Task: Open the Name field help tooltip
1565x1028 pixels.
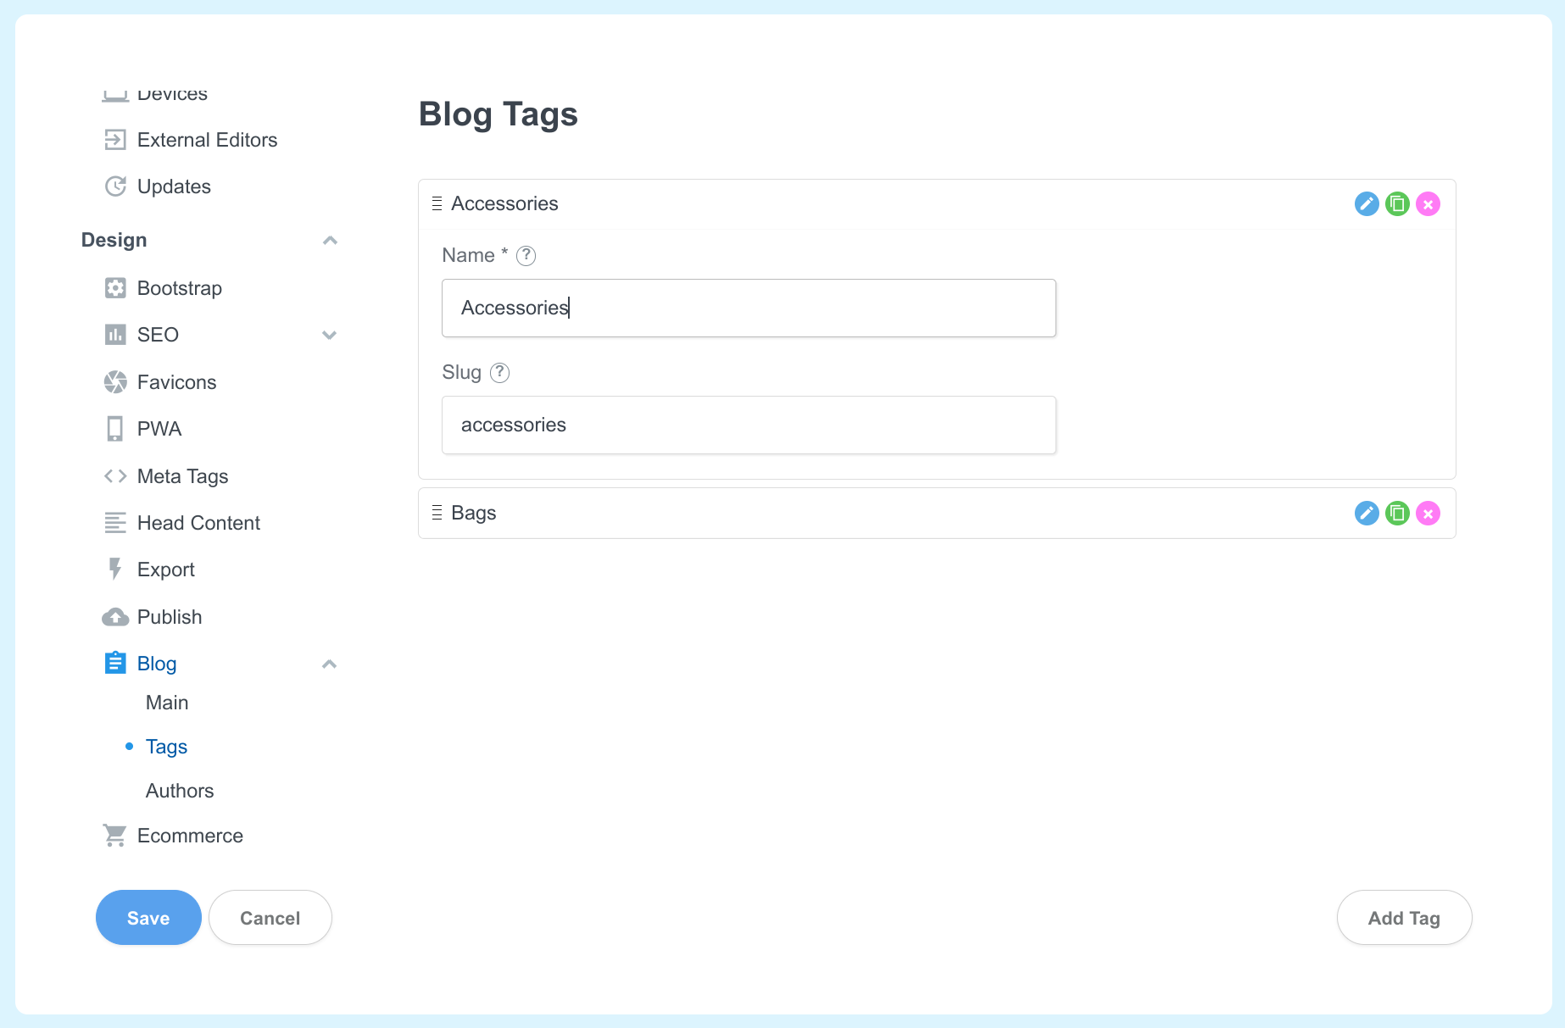Action: point(526,255)
